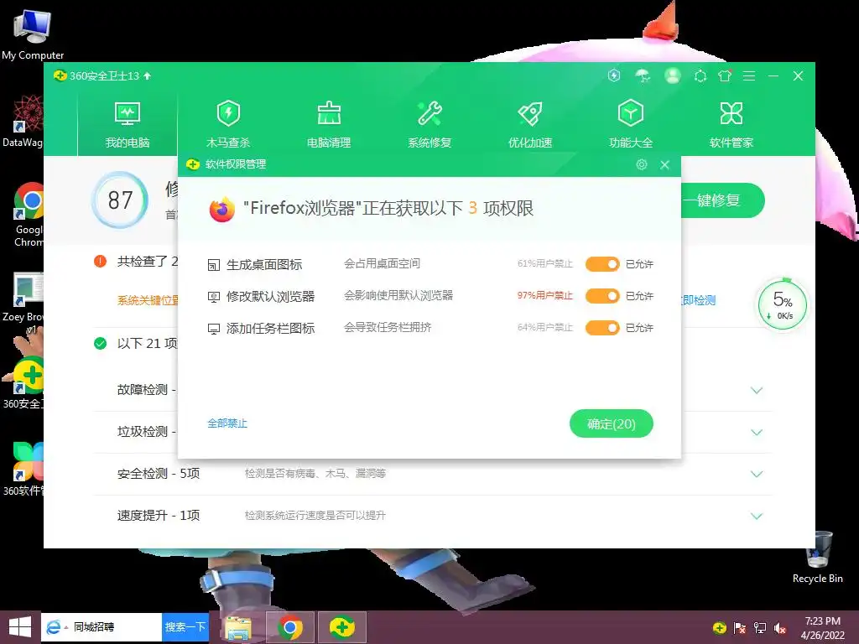Click the 360 taskbar app icon
The image size is (859, 644).
[342, 627]
